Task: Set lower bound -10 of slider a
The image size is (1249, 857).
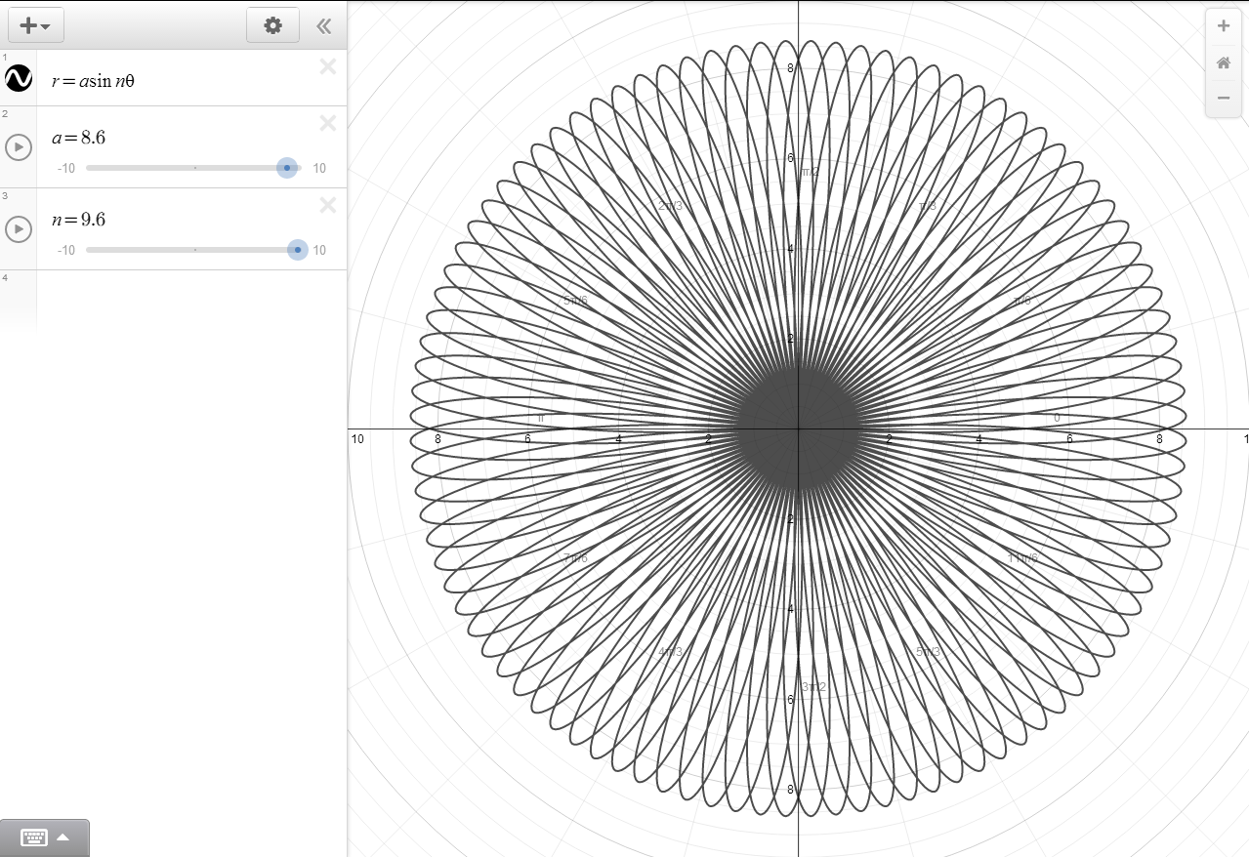Action: (x=66, y=168)
